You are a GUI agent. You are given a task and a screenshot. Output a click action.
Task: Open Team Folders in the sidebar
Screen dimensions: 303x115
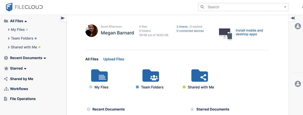click(22, 39)
